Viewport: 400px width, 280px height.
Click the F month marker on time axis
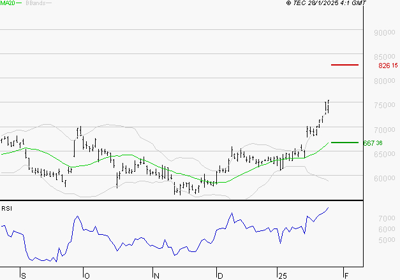[346, 276]
